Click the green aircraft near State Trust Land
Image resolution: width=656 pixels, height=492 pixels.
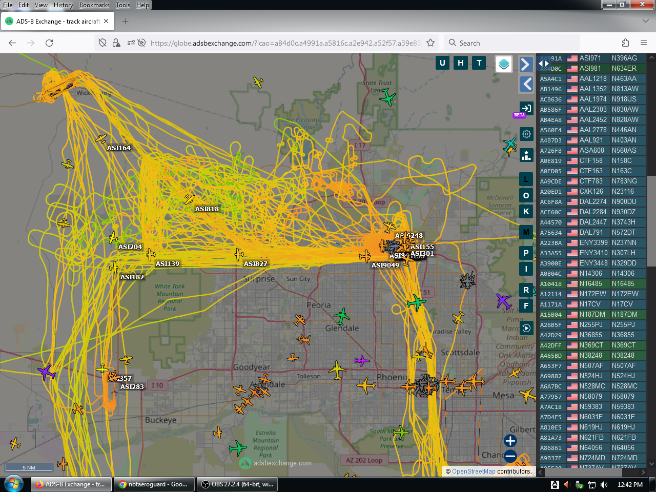387,97
